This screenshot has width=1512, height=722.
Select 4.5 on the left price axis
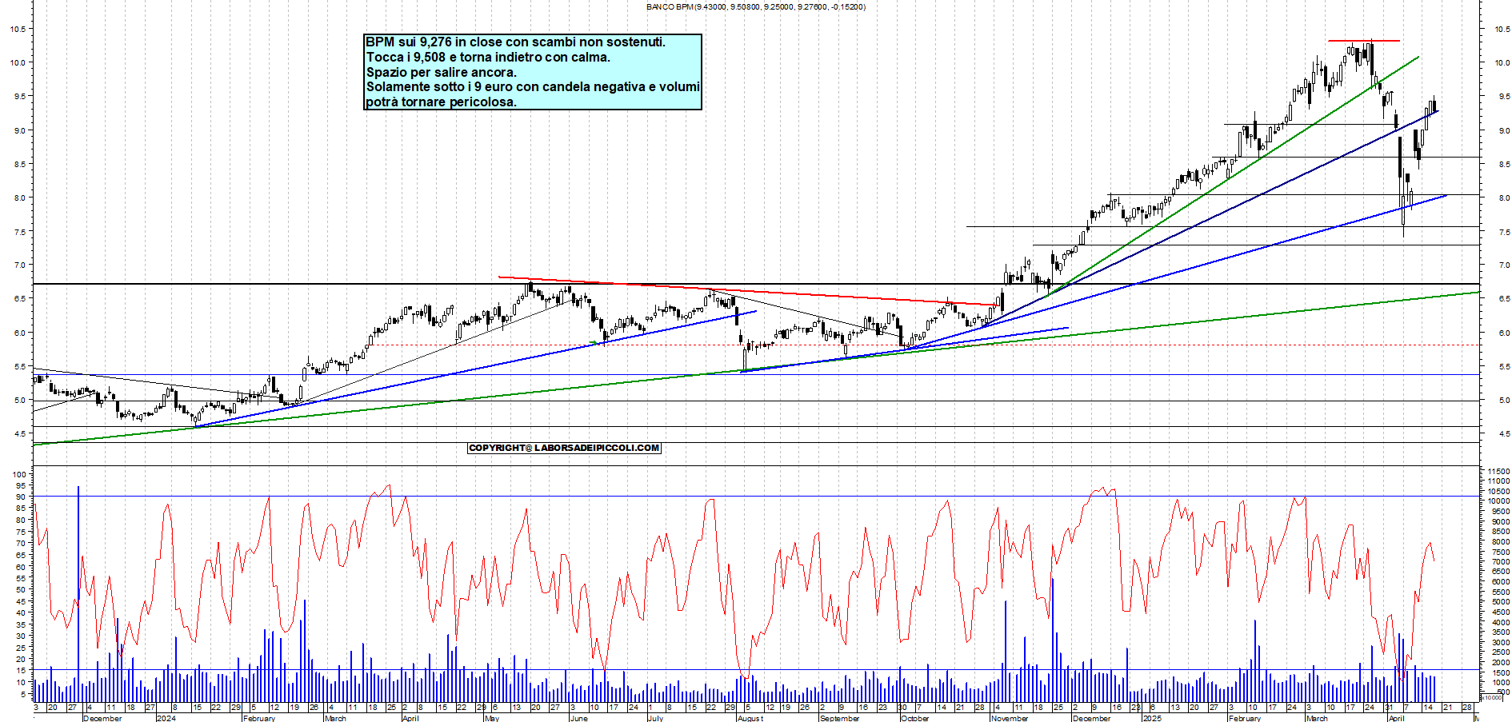(20, 433)
